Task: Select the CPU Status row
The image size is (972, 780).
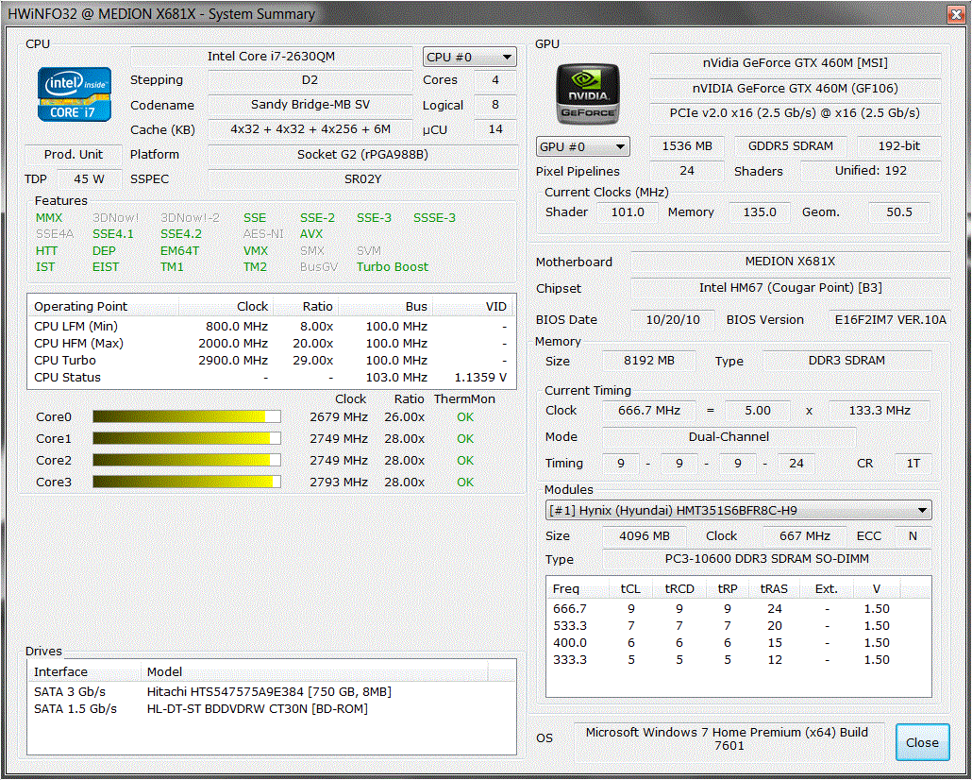Action: [x=271, y=378]
